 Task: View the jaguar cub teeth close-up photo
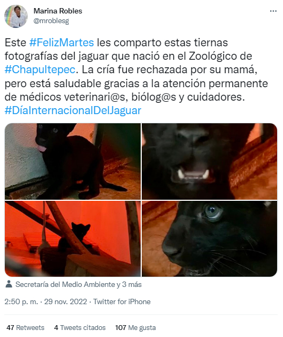coord(209,162)
